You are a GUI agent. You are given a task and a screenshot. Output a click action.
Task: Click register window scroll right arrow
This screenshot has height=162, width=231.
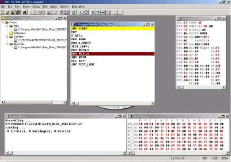point(224,87)
